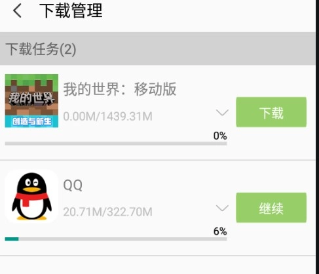Resume QQ download with 继续 button

click(271, 208)
